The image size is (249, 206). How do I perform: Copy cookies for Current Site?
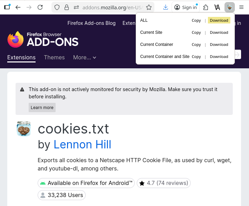pos(196,32)
